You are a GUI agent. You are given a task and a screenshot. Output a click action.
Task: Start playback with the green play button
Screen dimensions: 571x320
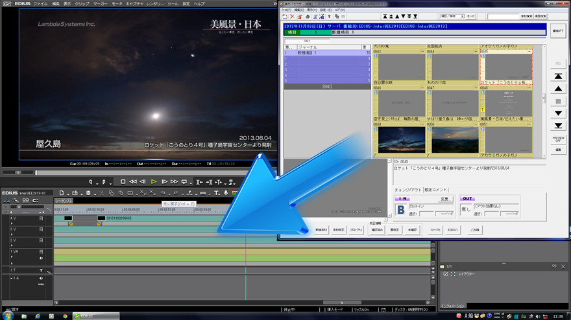[x=154, y=182]
